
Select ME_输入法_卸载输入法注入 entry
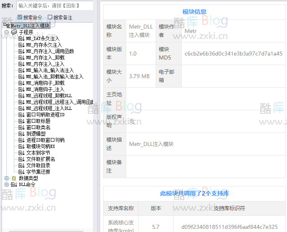[55, 77]
